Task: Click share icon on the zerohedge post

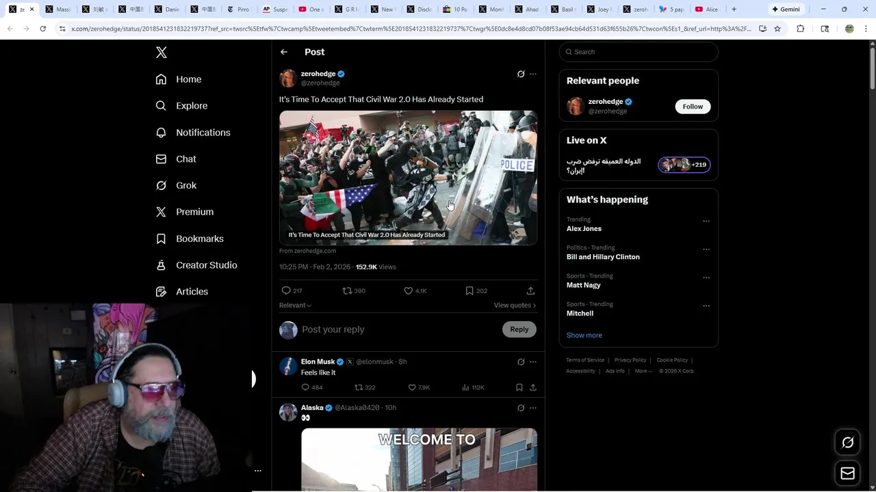Action: [x=530, y=290]
